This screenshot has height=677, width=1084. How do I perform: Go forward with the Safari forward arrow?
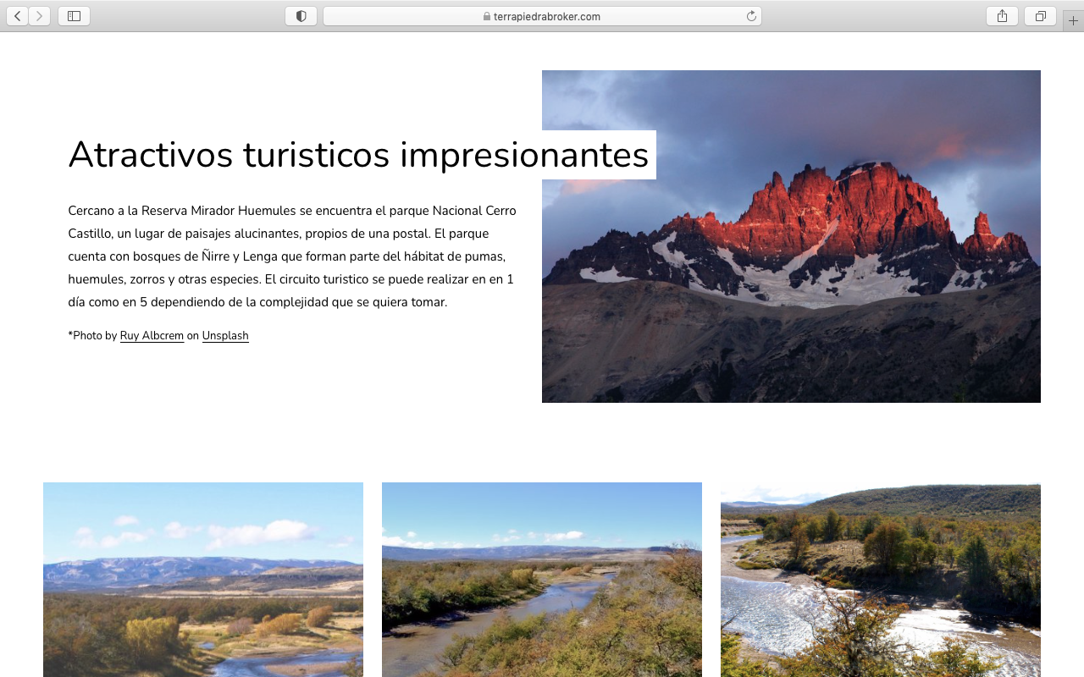pyautogui.click(x=40, y=16)
